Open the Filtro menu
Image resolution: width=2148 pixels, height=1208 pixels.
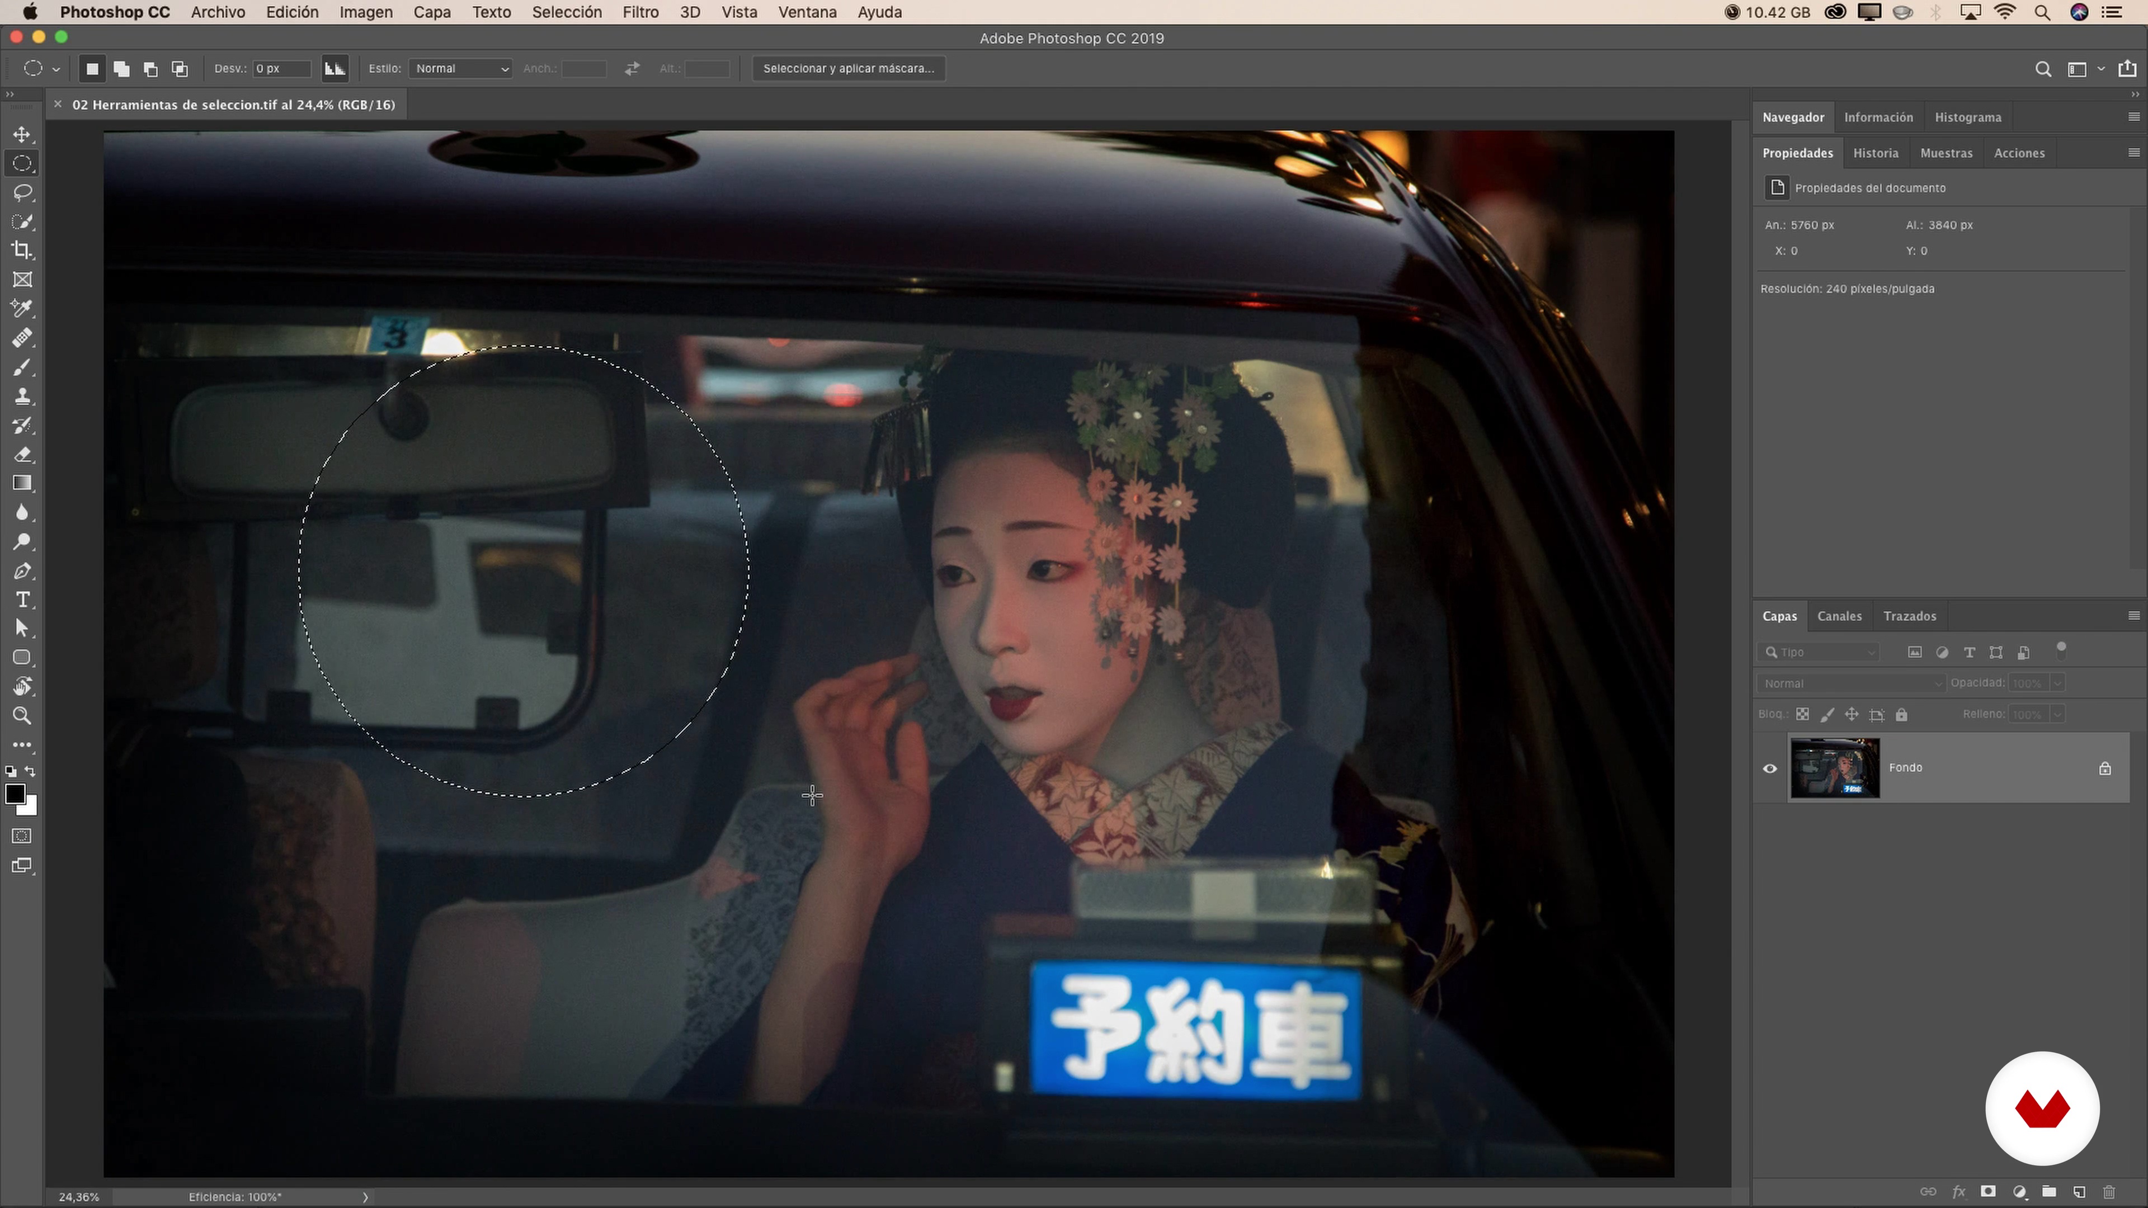(x=639, y=12)
